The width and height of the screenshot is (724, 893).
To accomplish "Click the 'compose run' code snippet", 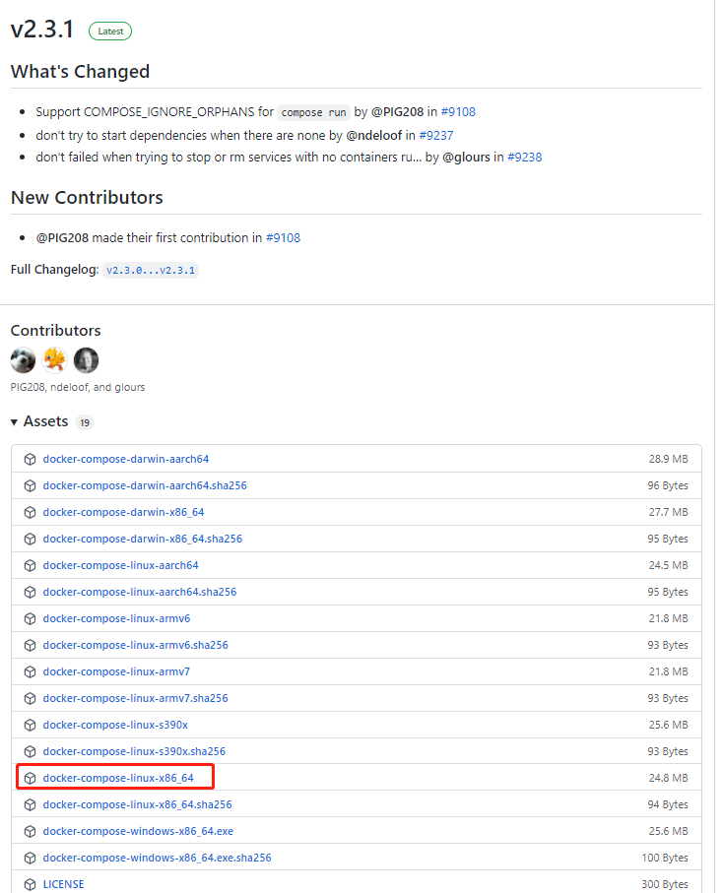I will point(314,113).
